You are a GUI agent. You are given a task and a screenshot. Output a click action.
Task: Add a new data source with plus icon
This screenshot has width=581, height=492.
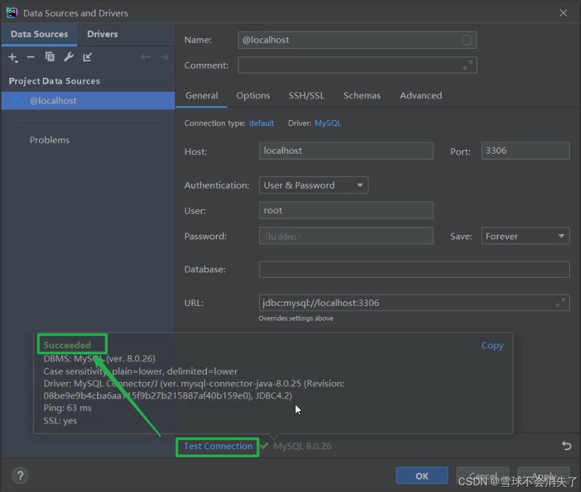[x=13, y=57]
